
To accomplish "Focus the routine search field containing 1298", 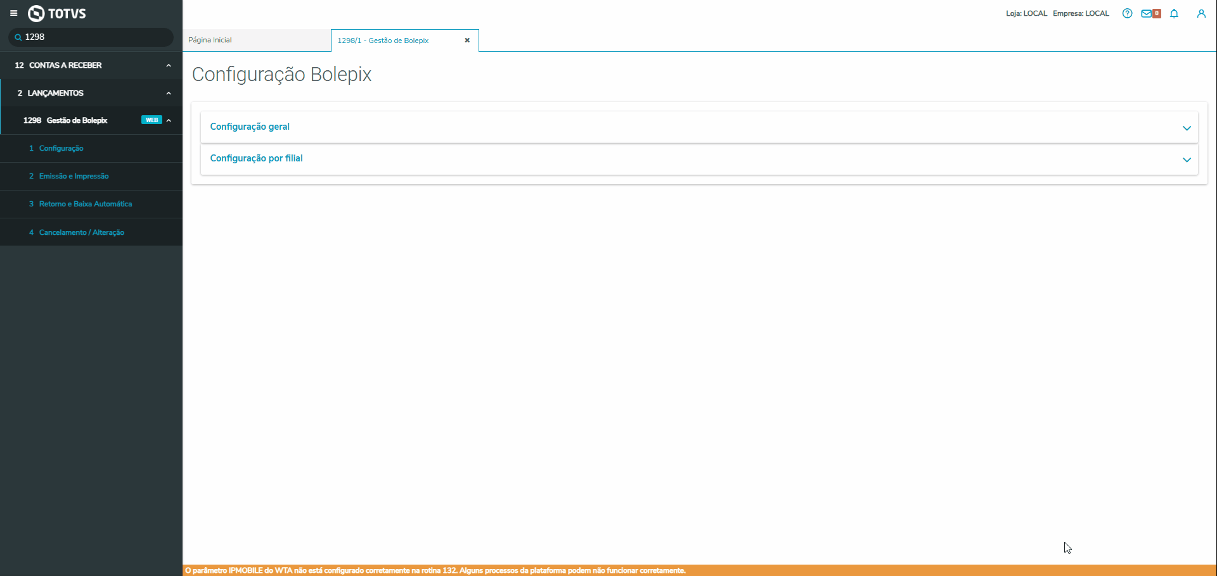I will pos(91,37).
